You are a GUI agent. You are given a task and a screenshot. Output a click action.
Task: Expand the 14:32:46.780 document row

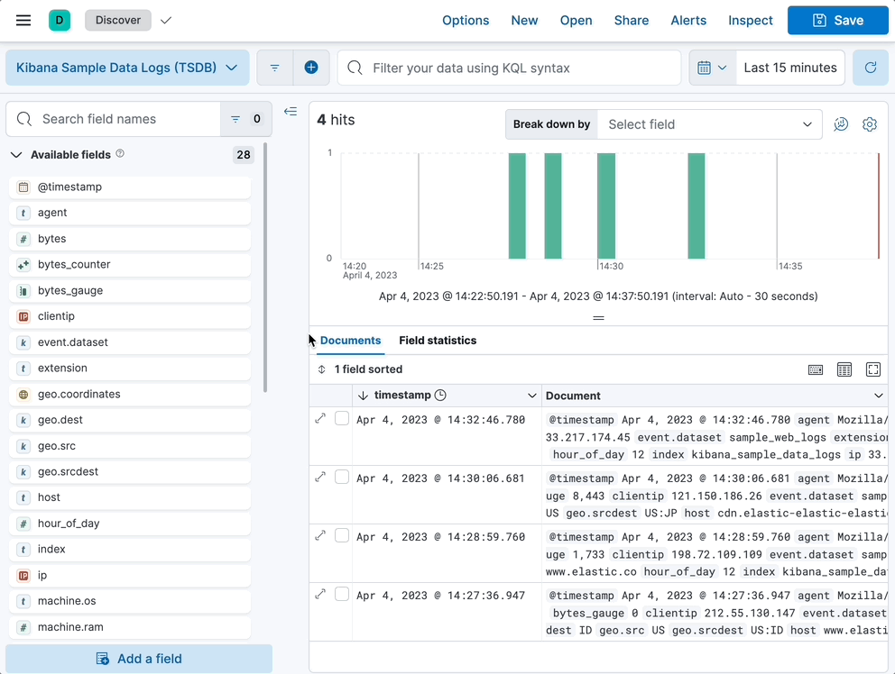pos(320,419)
